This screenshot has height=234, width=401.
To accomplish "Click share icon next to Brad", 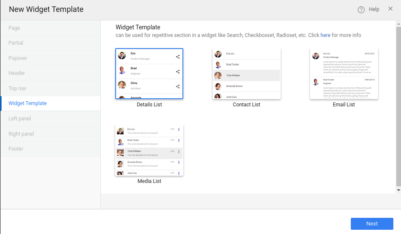I will pos(178,71).
